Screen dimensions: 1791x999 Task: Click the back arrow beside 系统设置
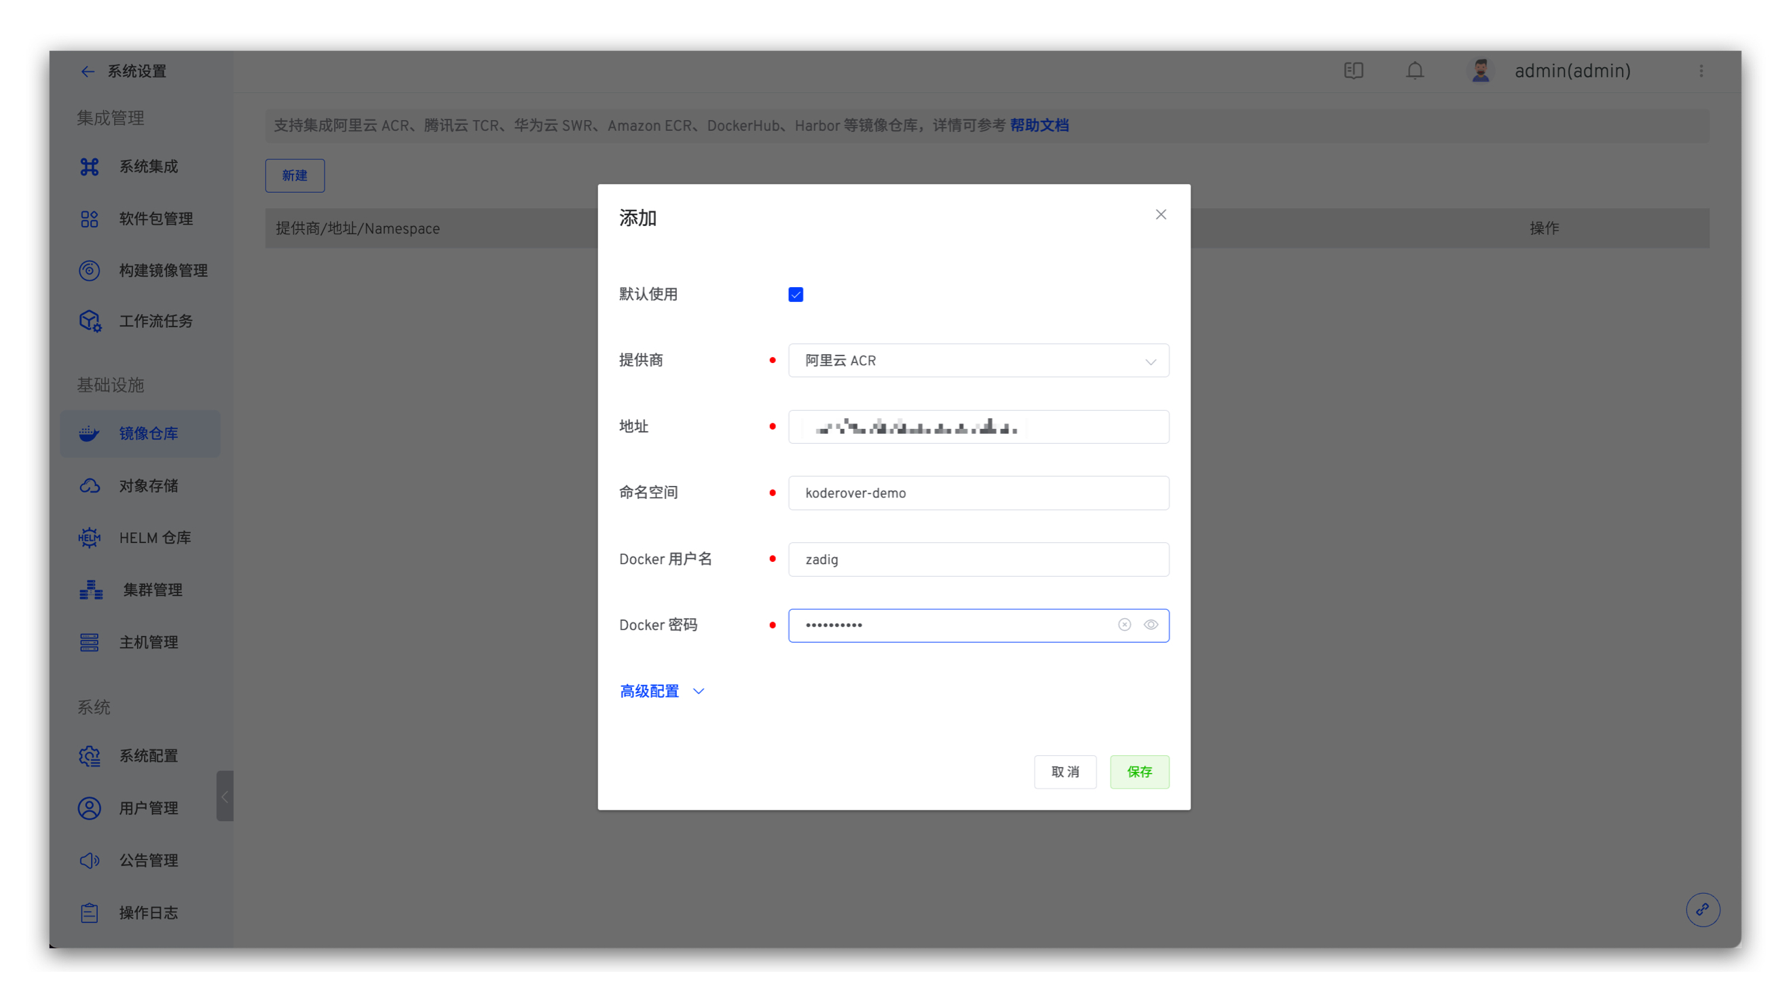click(x=87, y=71)
